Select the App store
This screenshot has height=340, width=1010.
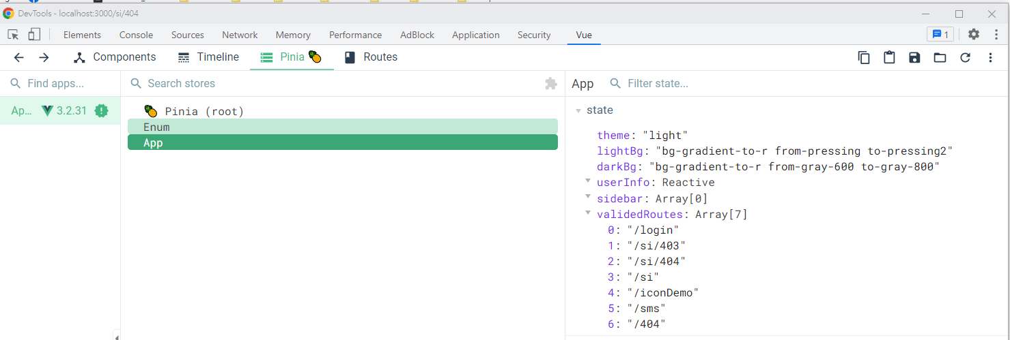coord(343,142)
